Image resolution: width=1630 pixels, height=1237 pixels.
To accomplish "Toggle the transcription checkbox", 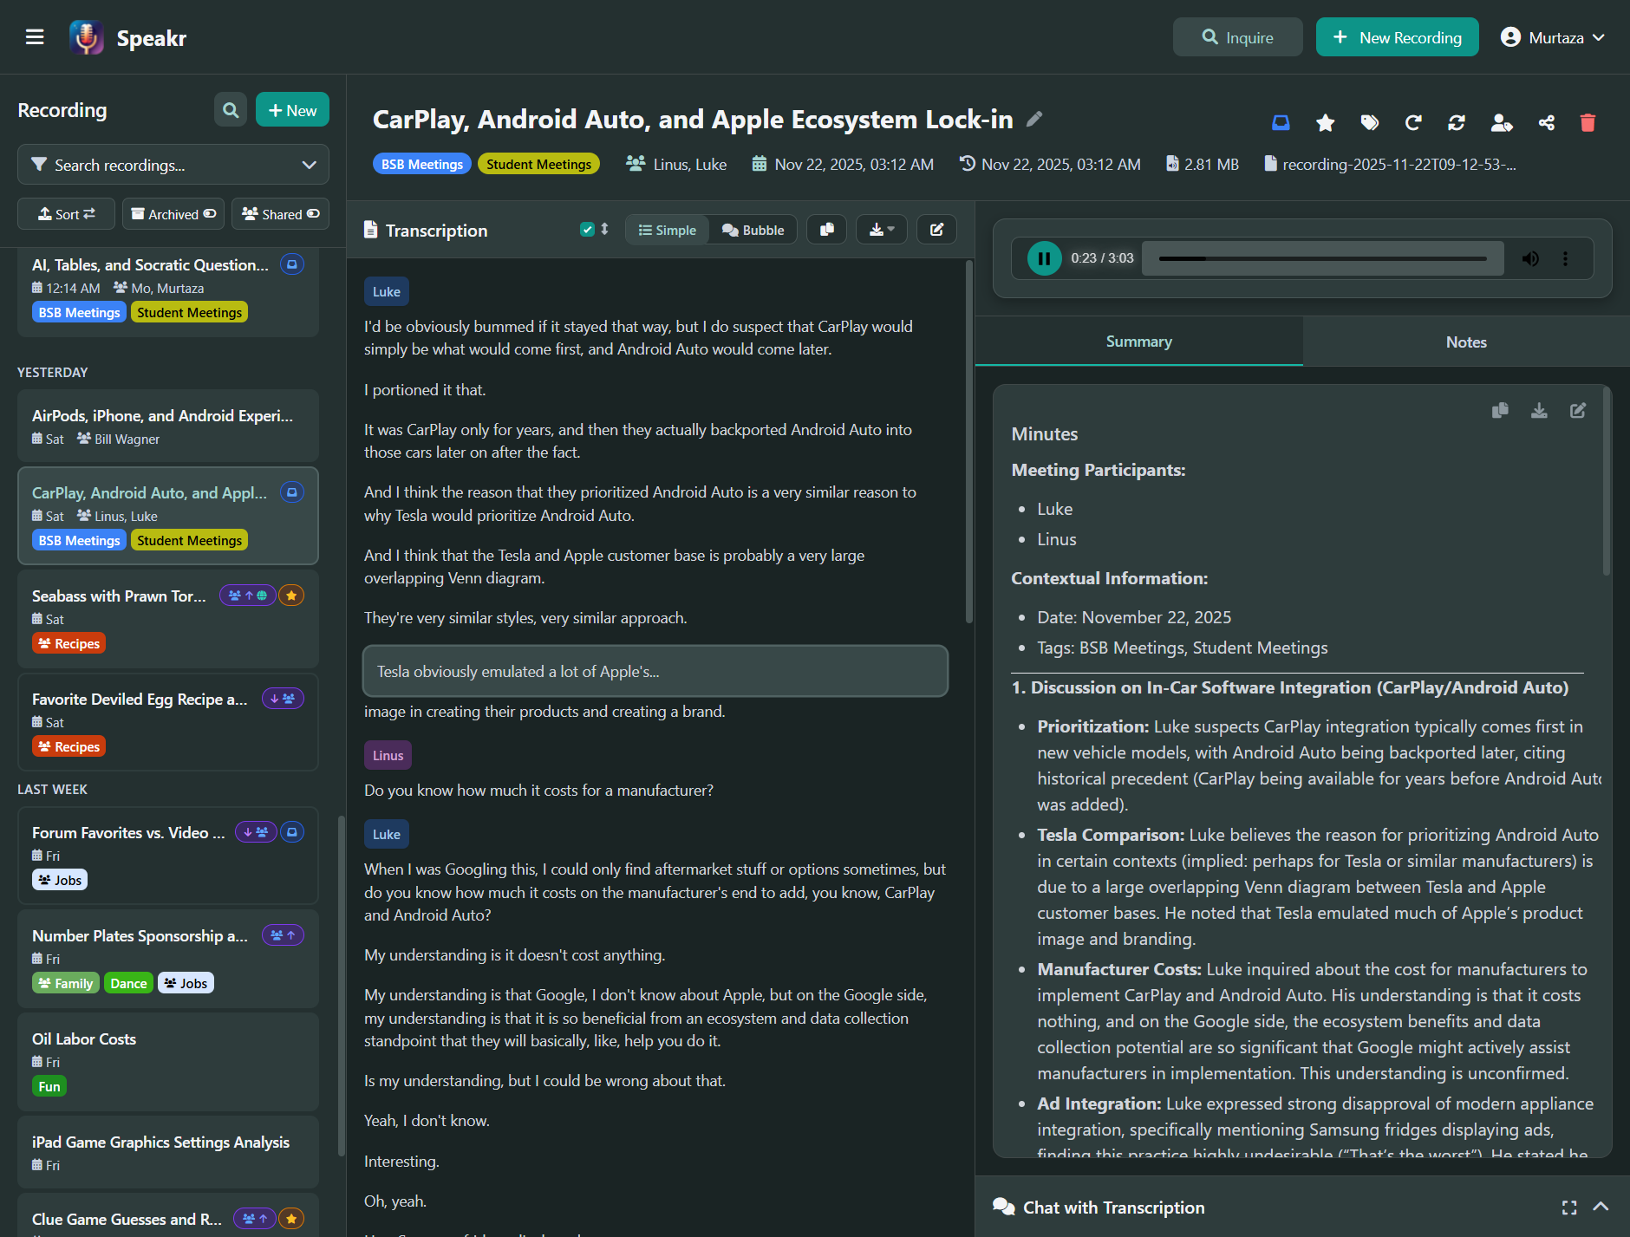I will (x=588, y=229).
